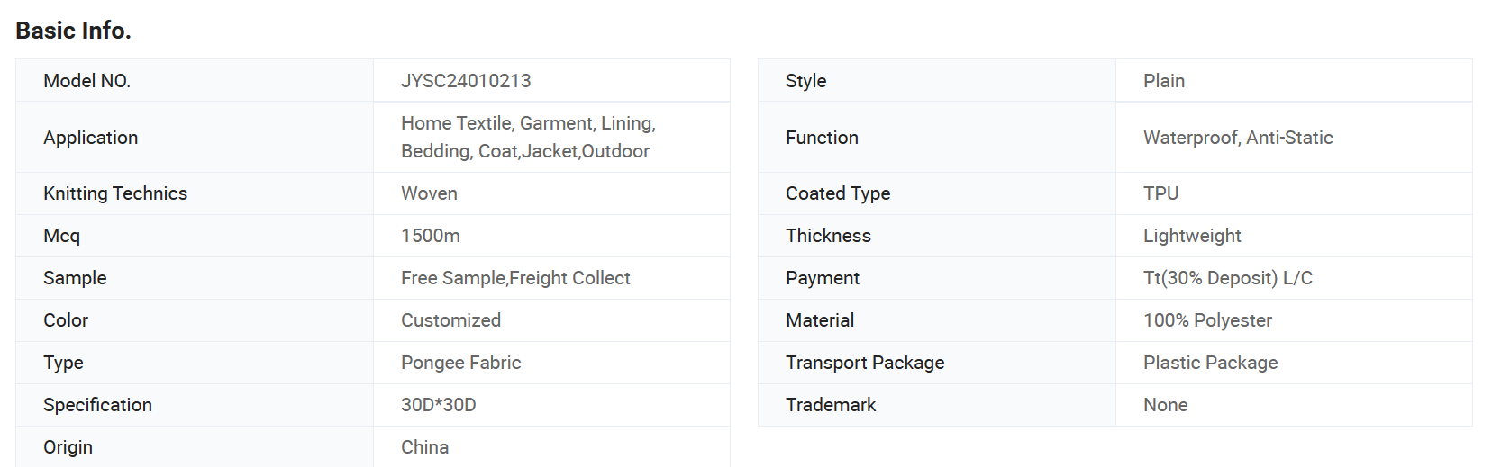
Task: Click the Customized color value
Action: [450, 320]
